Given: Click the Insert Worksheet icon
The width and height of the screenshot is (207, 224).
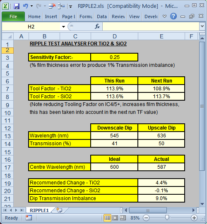Looking at the screenshot, I should point(59,210).
